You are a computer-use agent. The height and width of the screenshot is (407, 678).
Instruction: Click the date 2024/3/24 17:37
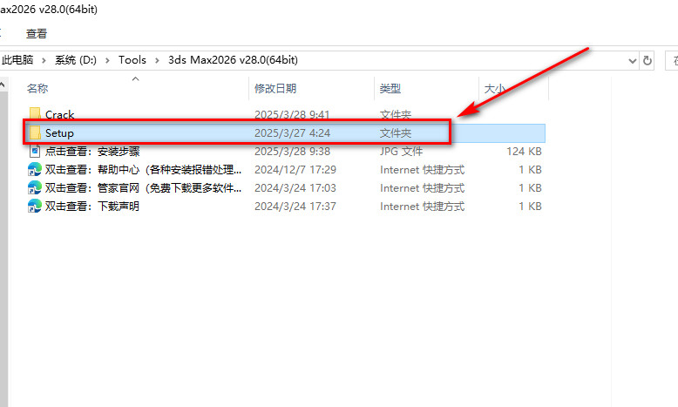(295, 207)
